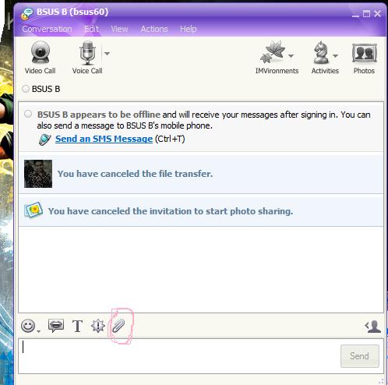Open the Actions menu

click(x=154, y=29)
